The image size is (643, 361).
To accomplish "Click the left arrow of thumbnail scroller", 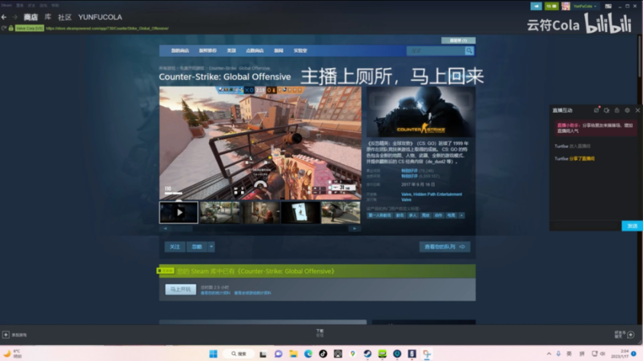I will point(165,229).
